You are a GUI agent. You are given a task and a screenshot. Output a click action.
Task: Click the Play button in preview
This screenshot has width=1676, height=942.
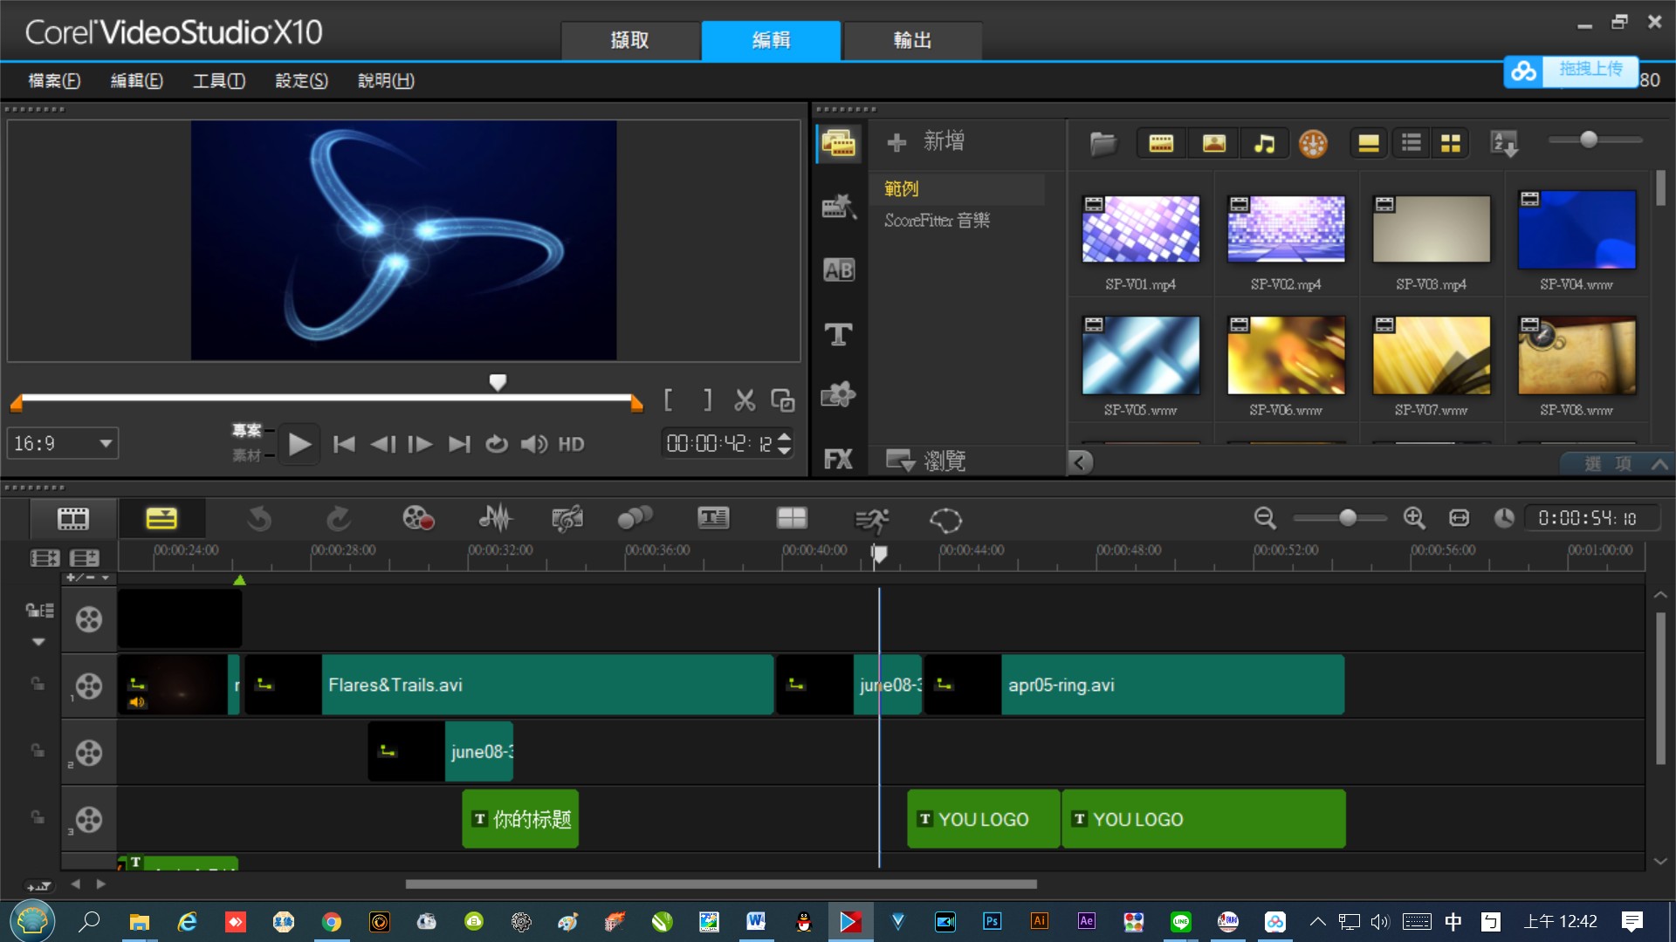point(299,444)
